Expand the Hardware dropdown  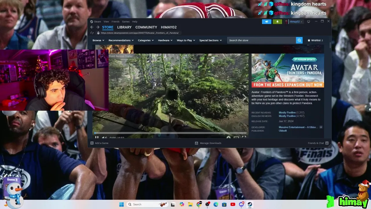[165, 40]
